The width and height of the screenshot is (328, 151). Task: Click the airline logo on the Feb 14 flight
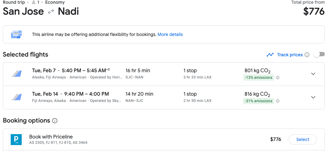coord(16,97)
